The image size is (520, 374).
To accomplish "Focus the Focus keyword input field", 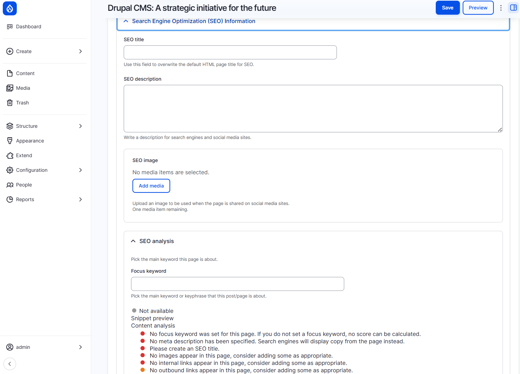I will click(238, 284).
